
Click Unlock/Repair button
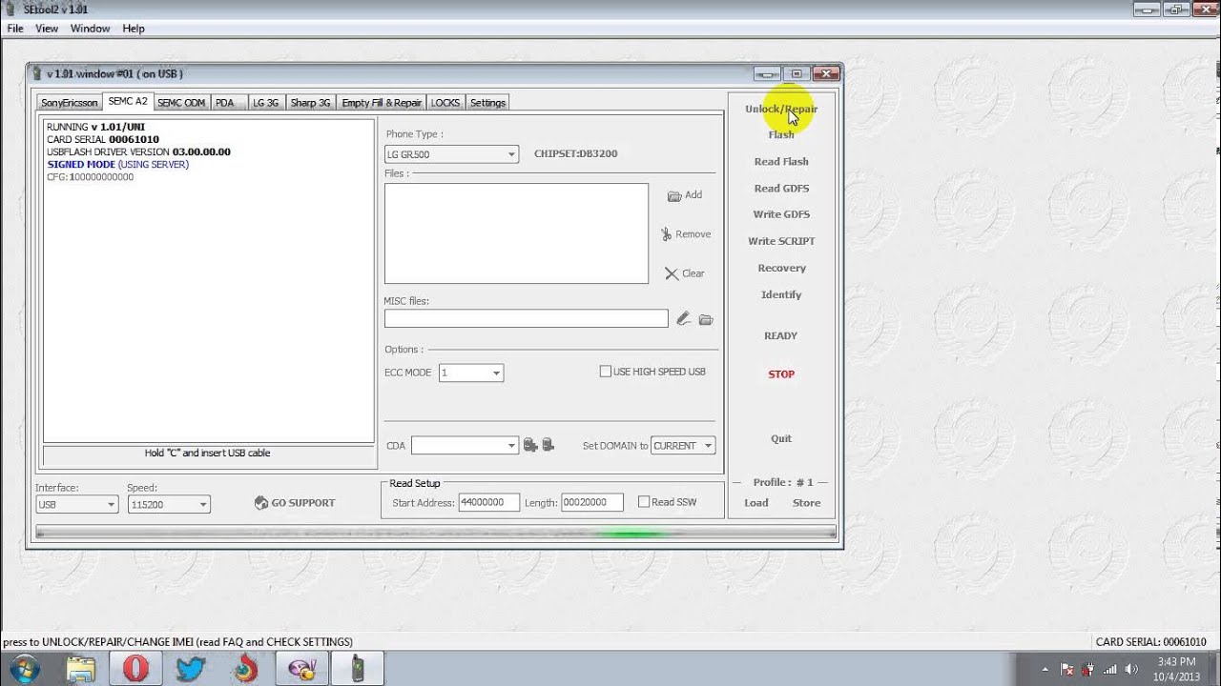(781, 109)
